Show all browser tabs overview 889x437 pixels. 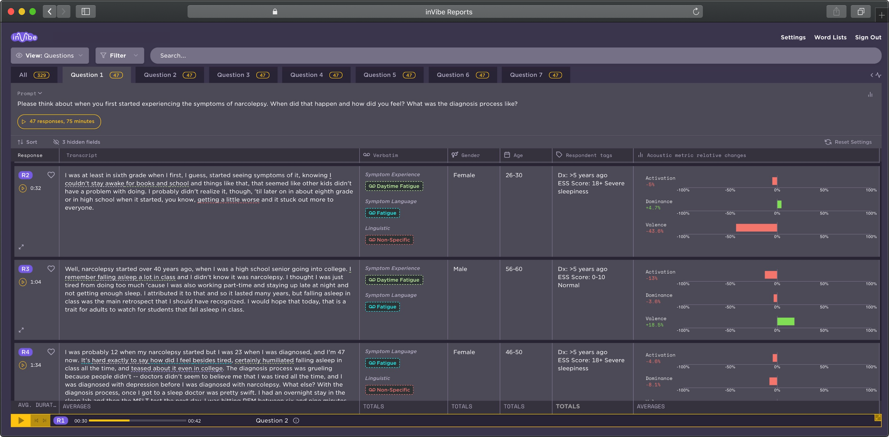(x=861, y=12)
